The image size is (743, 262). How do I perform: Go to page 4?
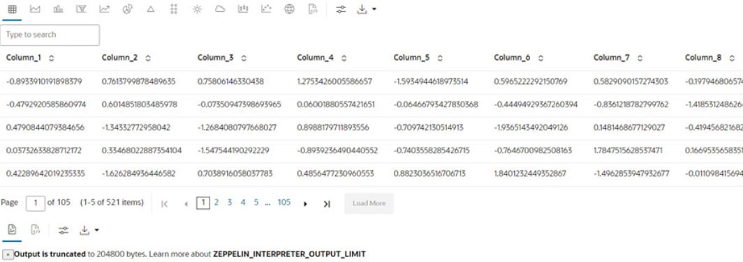coord(242,202)
